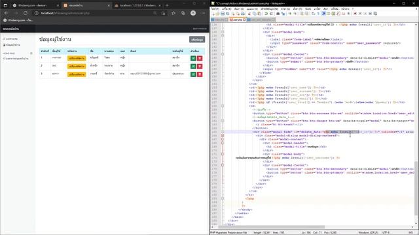The height and width of the screenshot is (235, 419).
Task: Click the Save All icon in Notepad++ toolbar
Action: click(227, 13)
